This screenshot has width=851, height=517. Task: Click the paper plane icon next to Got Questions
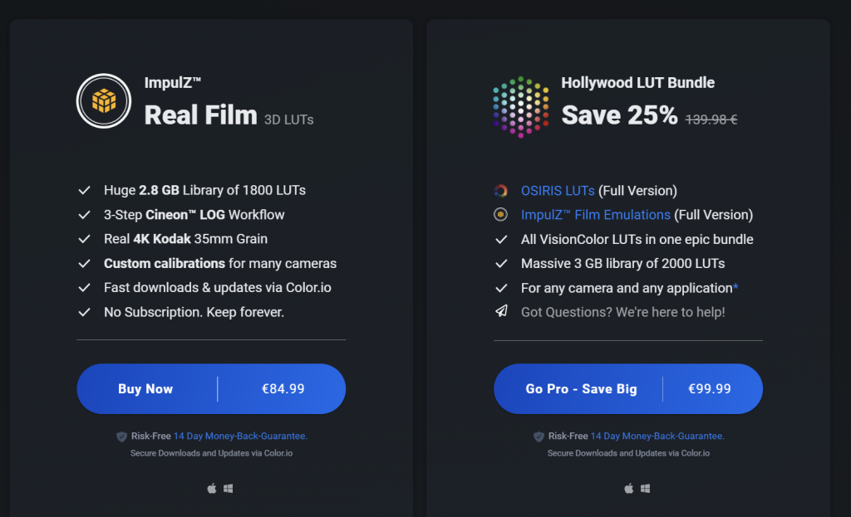click(502, 310)
